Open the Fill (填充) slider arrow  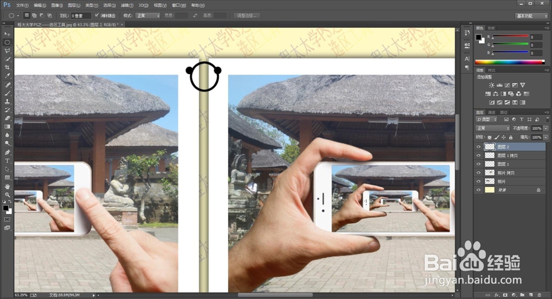tap(546, 137)
